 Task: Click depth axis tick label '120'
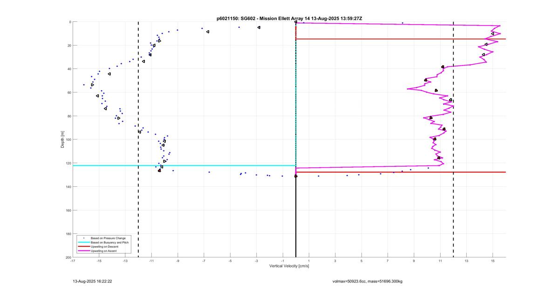tap(68, 163)
